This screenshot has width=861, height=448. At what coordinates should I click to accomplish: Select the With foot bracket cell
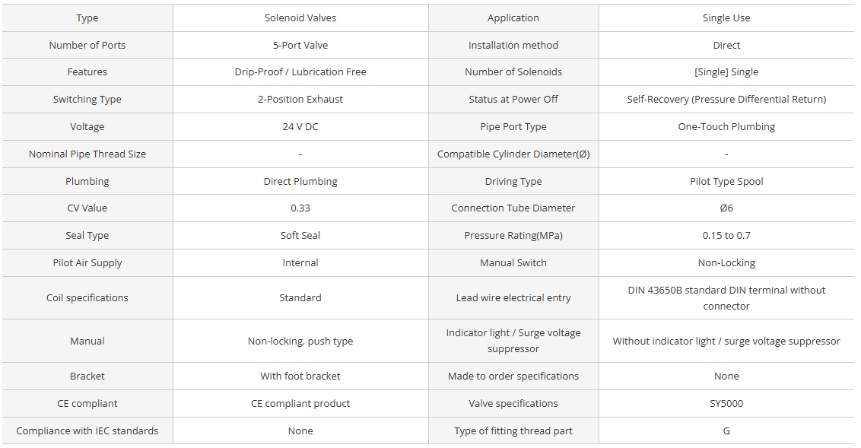pos(300,376)
